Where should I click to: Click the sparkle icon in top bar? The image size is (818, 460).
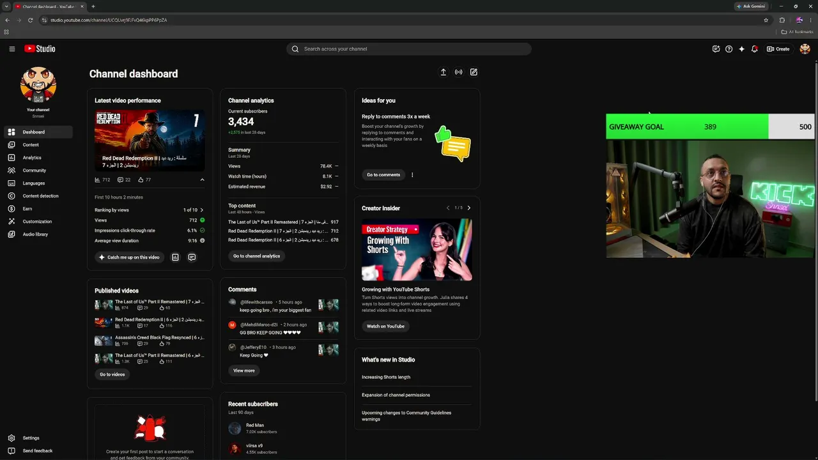tap(741, 49)
